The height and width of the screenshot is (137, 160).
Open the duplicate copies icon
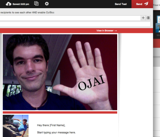36,4
